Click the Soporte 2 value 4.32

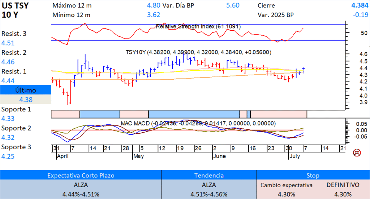(x=8, y=137)
